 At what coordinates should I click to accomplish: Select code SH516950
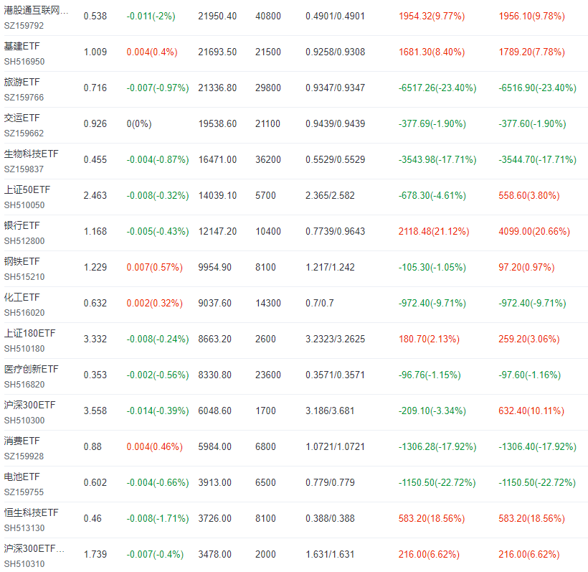[x=24, y=62]
